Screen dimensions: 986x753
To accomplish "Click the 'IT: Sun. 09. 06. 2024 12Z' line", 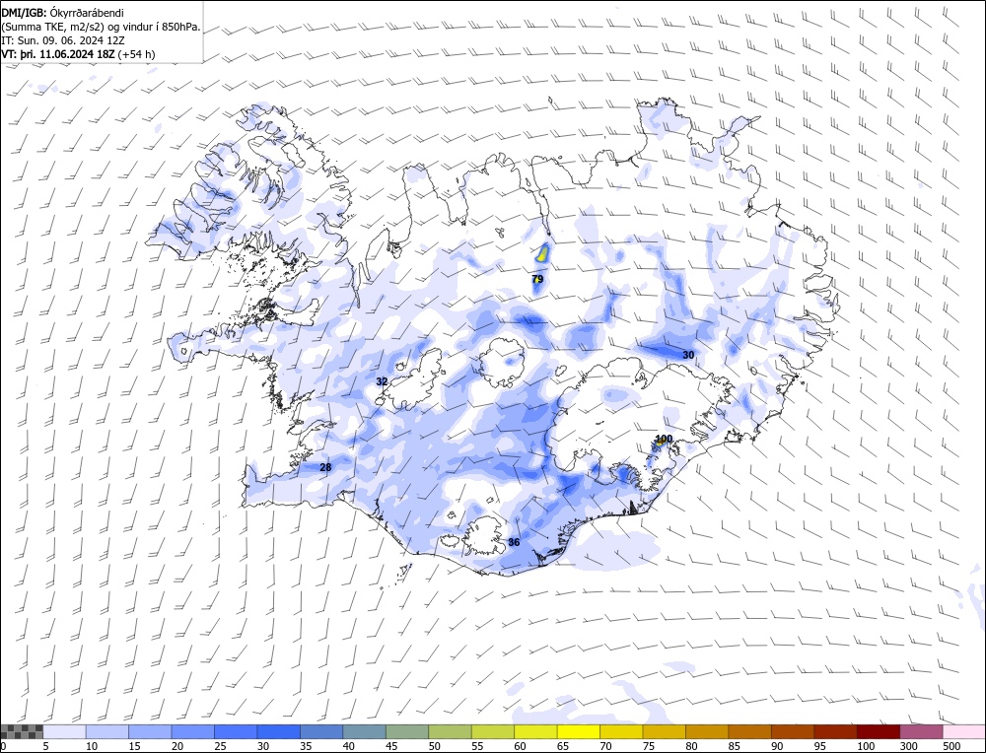I will coord(63,40).
